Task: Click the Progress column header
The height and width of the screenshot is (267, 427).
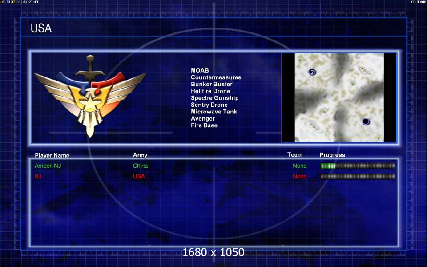Action: tap(332, 155)
